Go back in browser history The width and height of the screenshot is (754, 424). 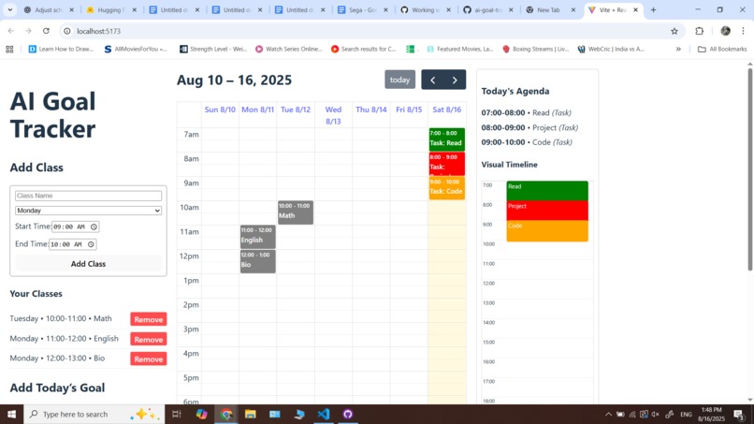pyautogui.click(x=11, y=31)
